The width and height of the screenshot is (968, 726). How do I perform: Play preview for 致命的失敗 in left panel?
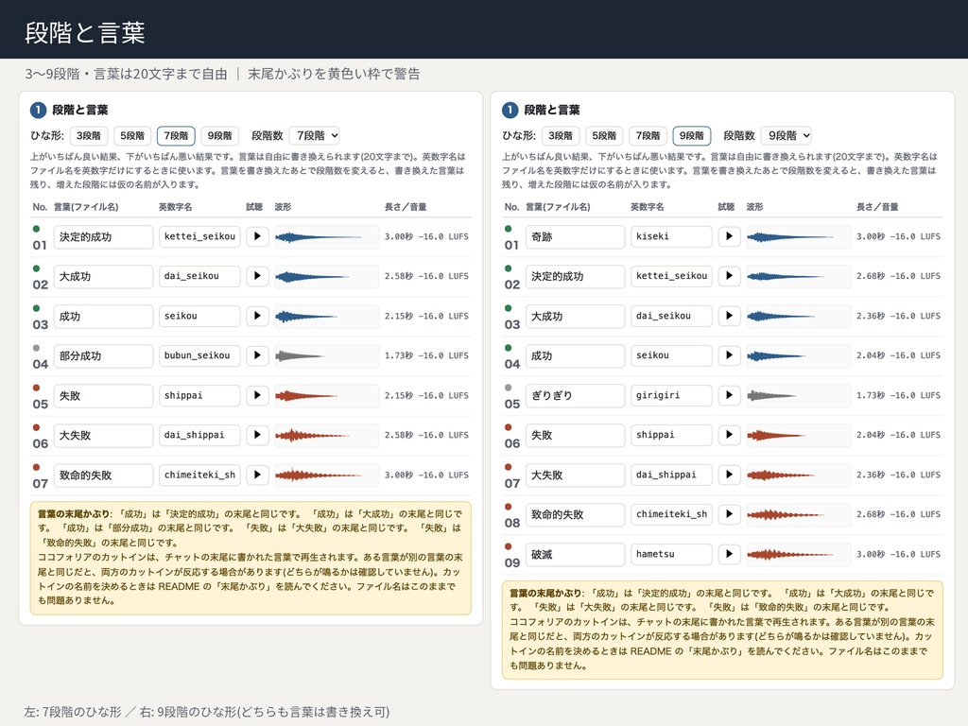(257, 475)
